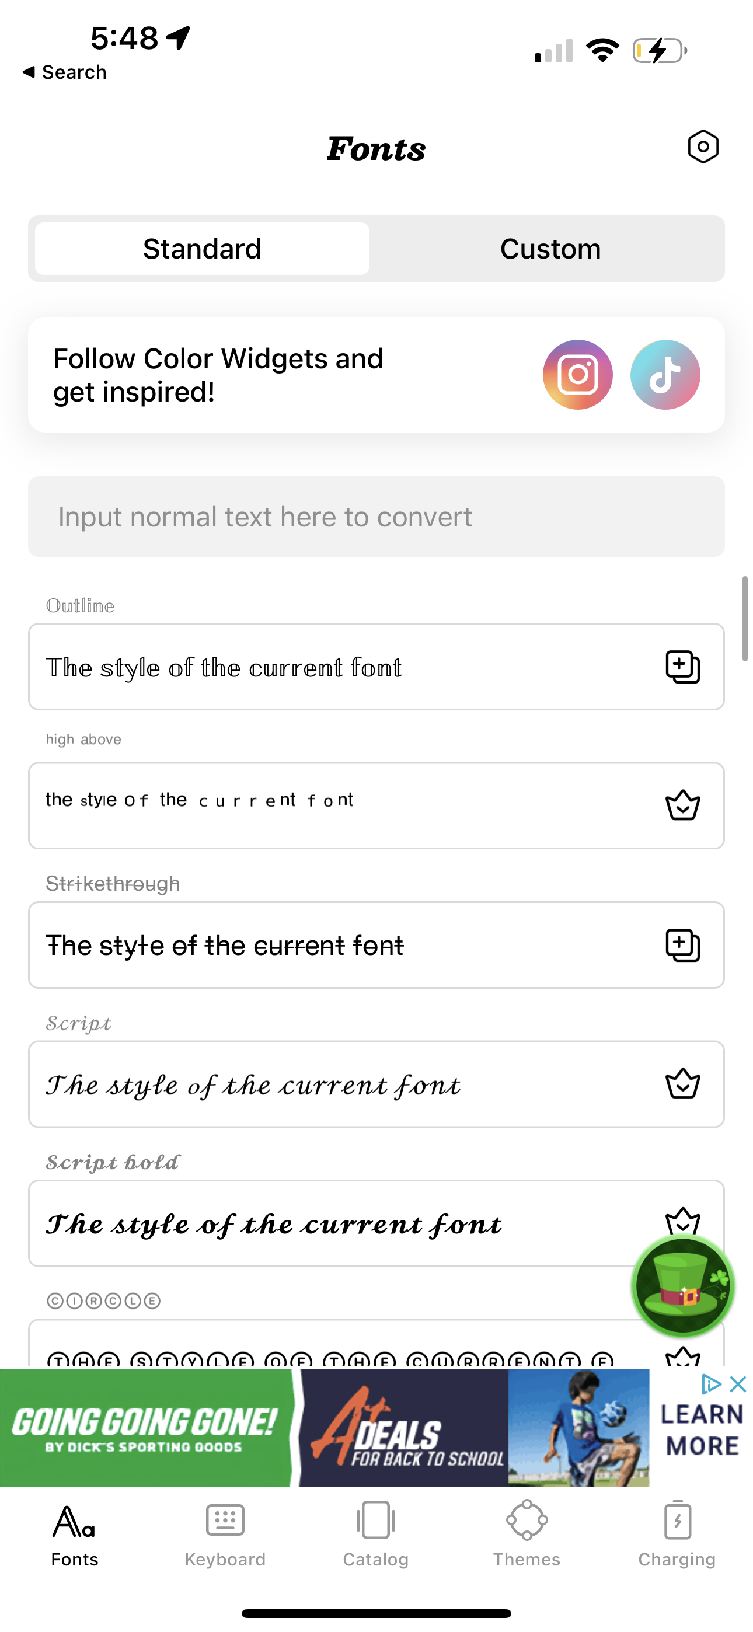Open the Themes tab
This screenshot has width=753, height=1632.
pos(527,1535)
